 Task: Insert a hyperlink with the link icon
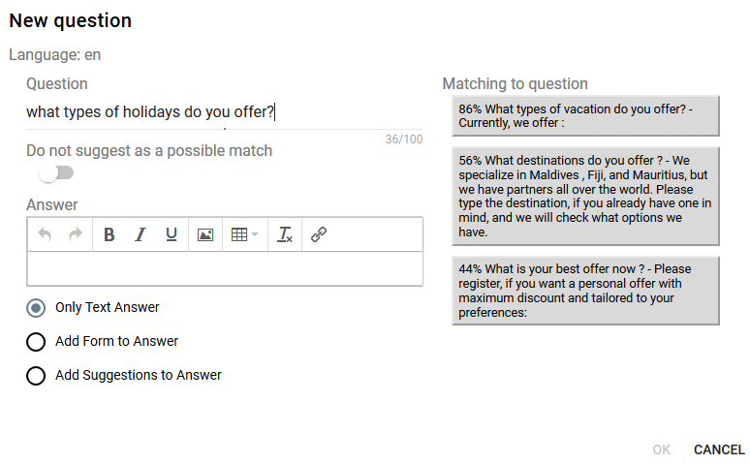point(319,234)
